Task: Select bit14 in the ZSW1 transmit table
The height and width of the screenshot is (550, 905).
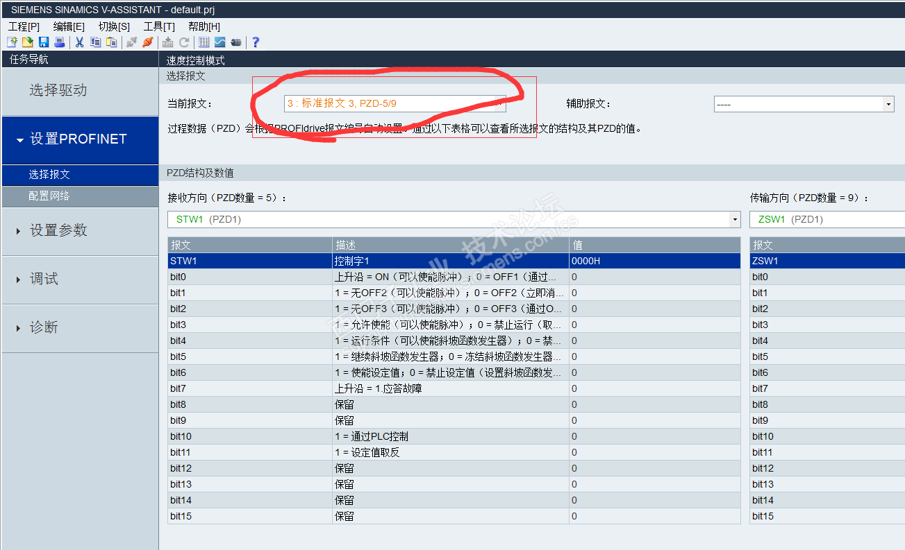Action: tap(828, 500)
